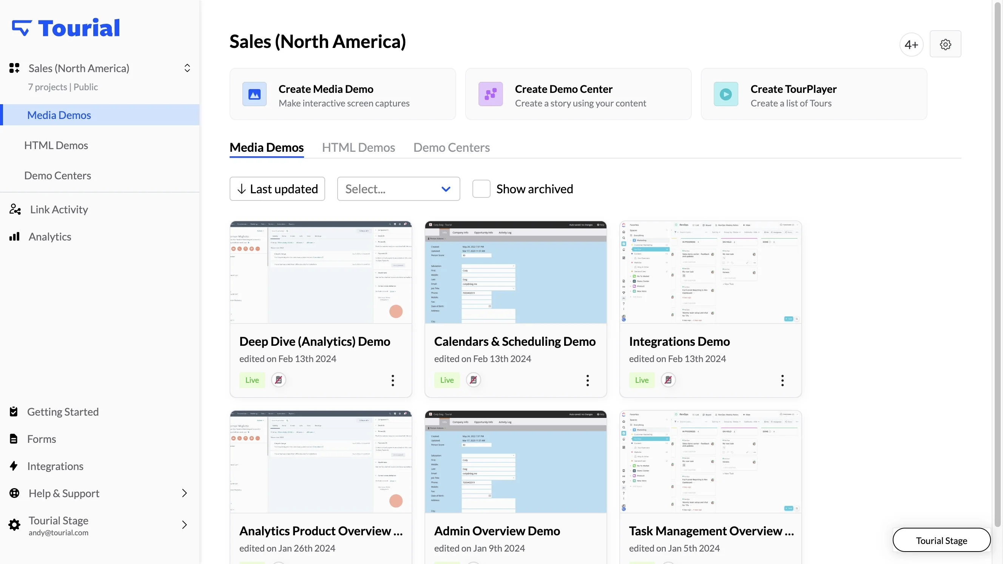
Task: Open workspace settings gear at top right
Action: point(945,45)
